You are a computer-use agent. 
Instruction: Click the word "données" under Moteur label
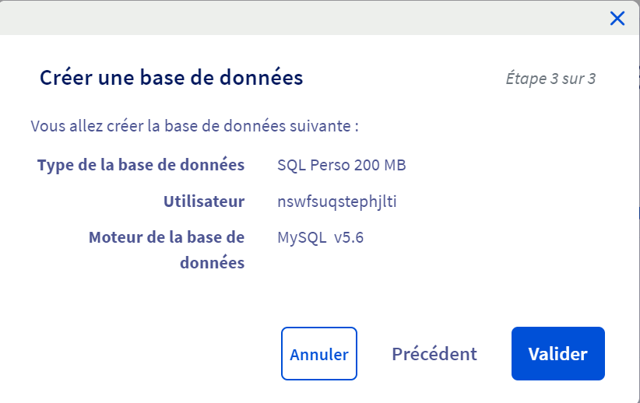click(x=213, y=262)
